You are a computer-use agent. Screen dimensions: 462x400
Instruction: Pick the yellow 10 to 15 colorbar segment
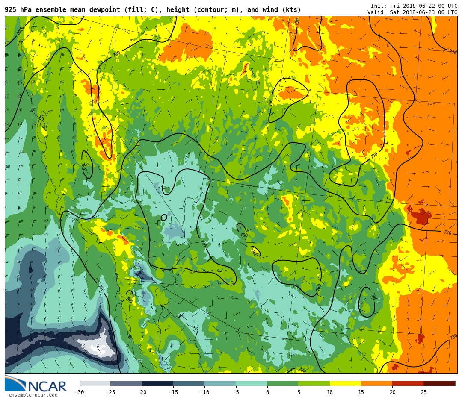tap(345, 383)
